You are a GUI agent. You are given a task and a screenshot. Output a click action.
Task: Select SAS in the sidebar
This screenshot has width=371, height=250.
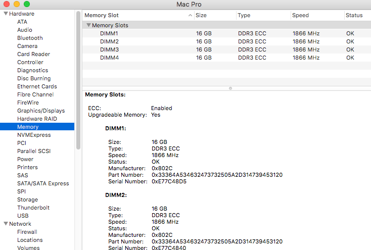coord(22,175)
